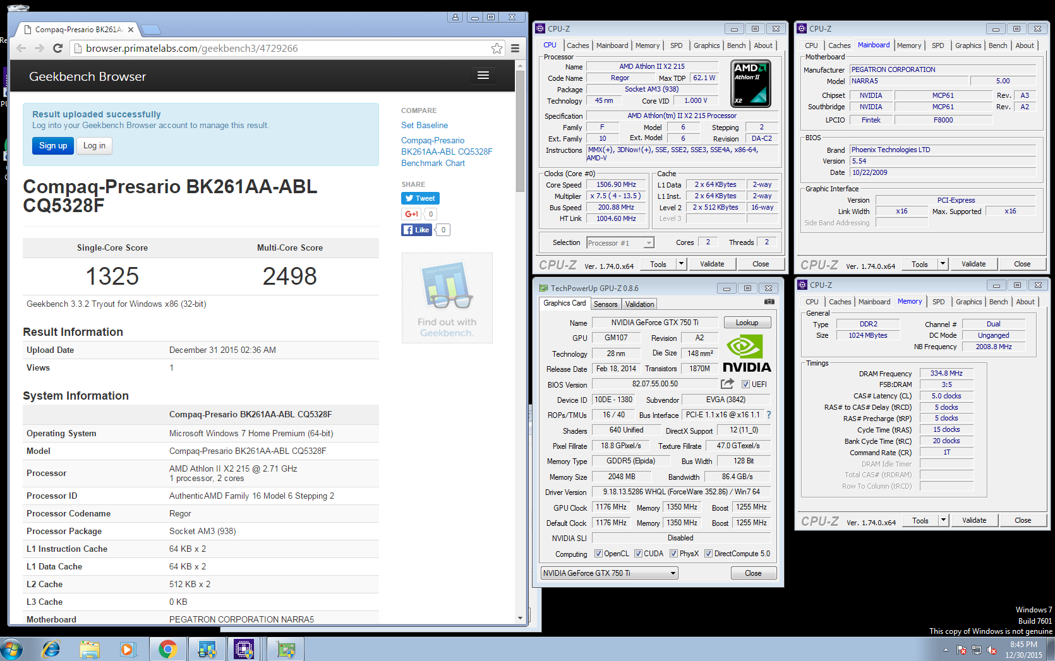This screenshot has height=661, width=1055.
Task: Launch Internet Explorer from taskbar
Action: [x=51, y=649]
